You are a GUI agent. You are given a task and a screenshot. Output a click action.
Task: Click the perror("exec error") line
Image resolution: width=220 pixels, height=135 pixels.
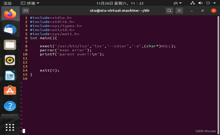[66, 50]
